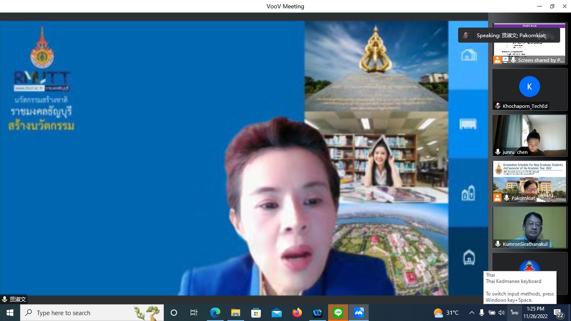Click the microphone tray icon
The height and width of the screenshot is (321, 571).
click(x=482, y=313)
